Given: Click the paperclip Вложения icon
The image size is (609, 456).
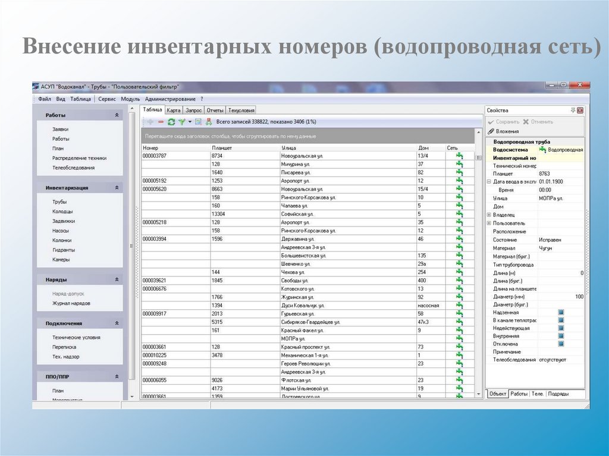Looking at the screenshot, I should (x=491, y=131).
